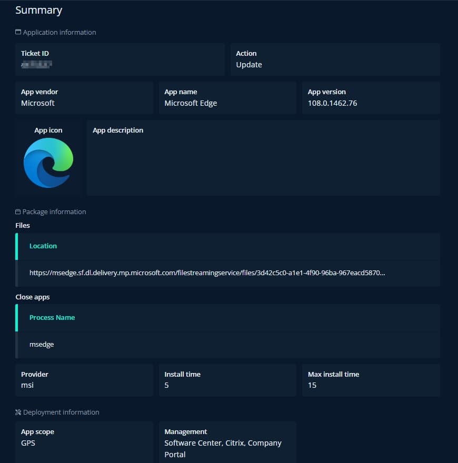
Task: Click the Process Name column header
Action: (x=52, y=318)
